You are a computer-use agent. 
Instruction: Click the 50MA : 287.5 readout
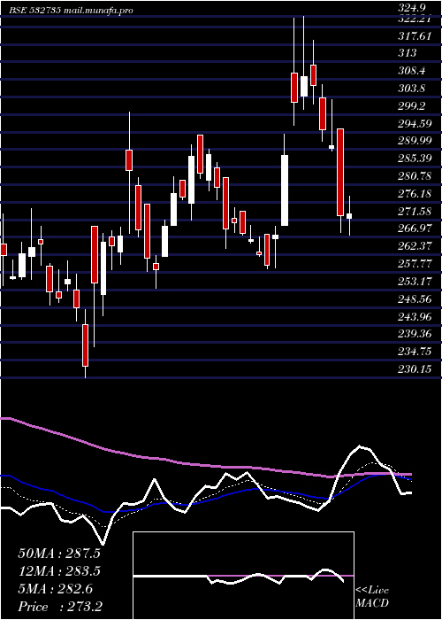[x=59, y=554]
